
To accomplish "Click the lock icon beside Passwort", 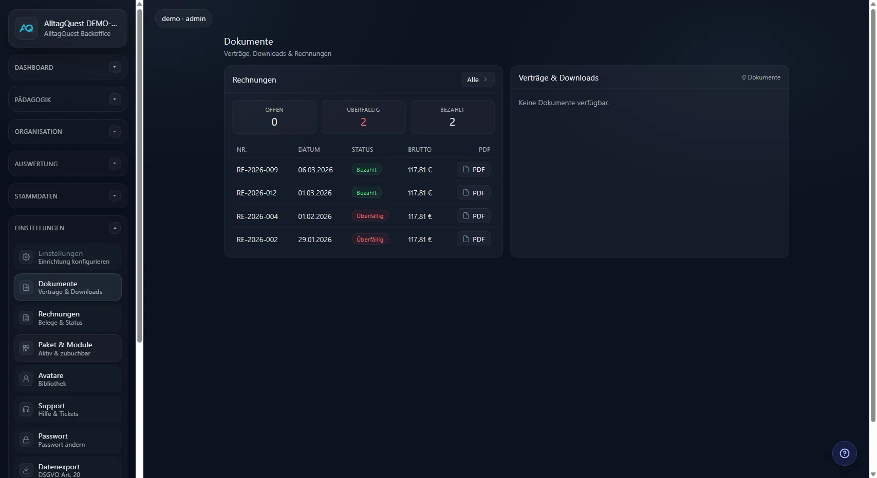I will pyautogui.click(x=26, y=440).
